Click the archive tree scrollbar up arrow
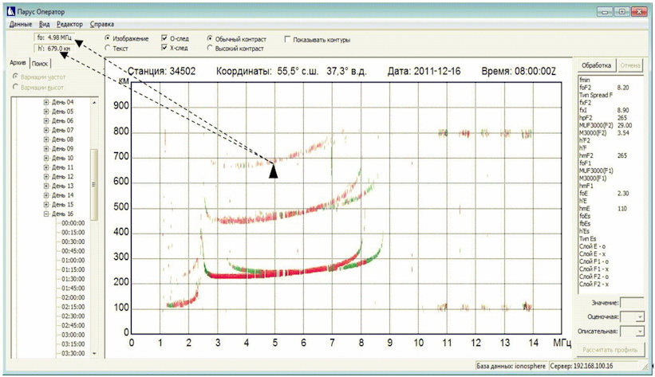The image size is (655, 377). pyautogui.click(x=94, y=102)
